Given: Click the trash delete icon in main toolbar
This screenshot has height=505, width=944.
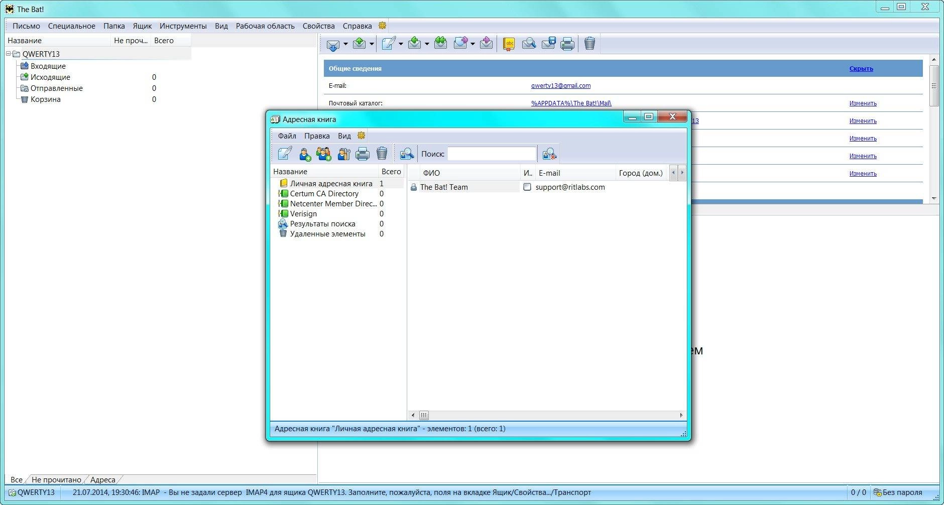Looking at the screenshot, I should (x=589, y=44).
